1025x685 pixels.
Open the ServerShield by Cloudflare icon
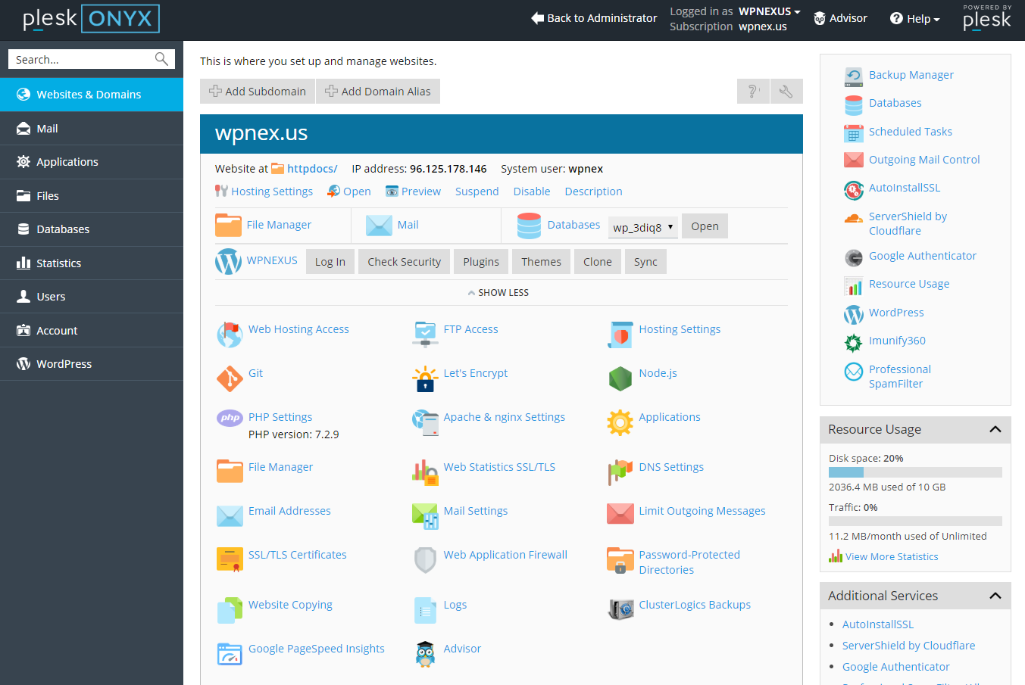tap(854, 218)
